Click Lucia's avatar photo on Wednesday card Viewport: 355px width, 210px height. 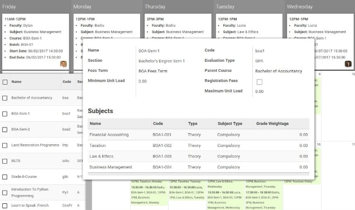point(348,64)
